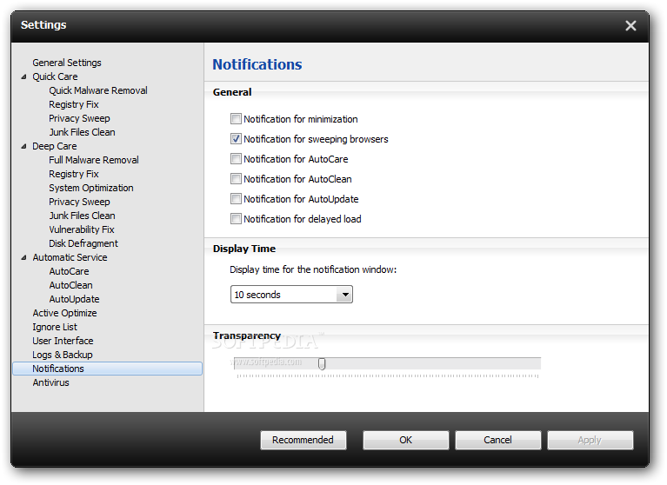Viewport: 667px width, 485px height.
Task: Select Registry Fix under Quick Care
Action: 74,104
